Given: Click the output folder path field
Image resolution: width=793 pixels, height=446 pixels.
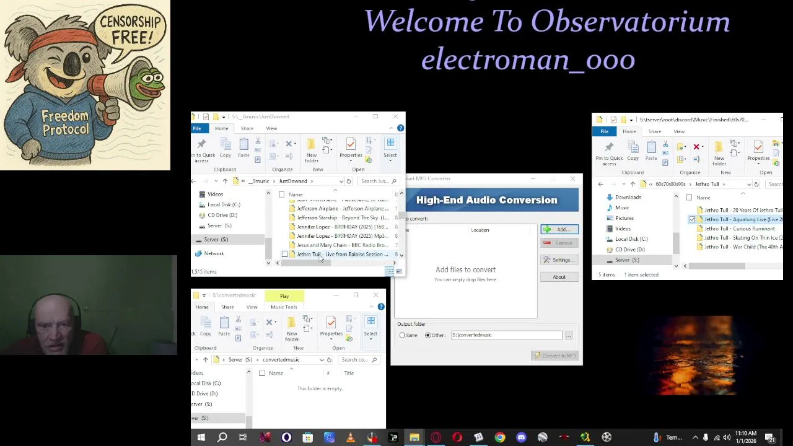Looking at the screenshot, I should (506, 335).
